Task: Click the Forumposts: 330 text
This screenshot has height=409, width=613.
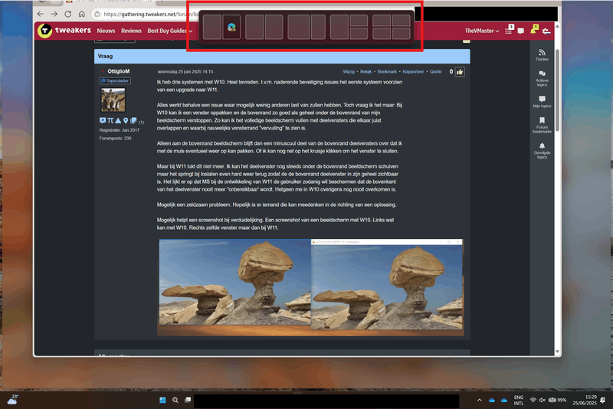Action: 116,139
